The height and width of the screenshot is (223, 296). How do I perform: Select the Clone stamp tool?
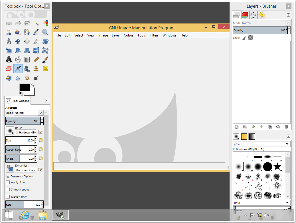tap(36, 68)
